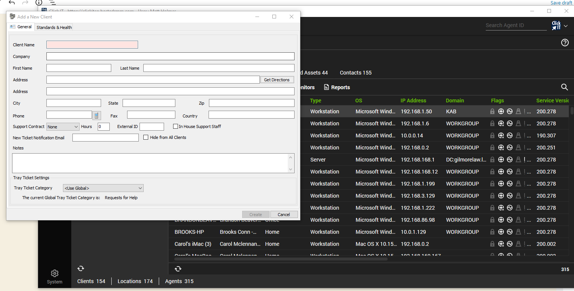The height and width of the screenshot is (291, 574).
Task: Open System settings gear in sidebar
Action: pyautogui.click(x=55, y=273)
